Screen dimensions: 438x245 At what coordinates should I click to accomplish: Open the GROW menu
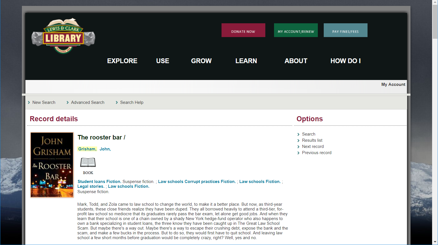point(201,61)
